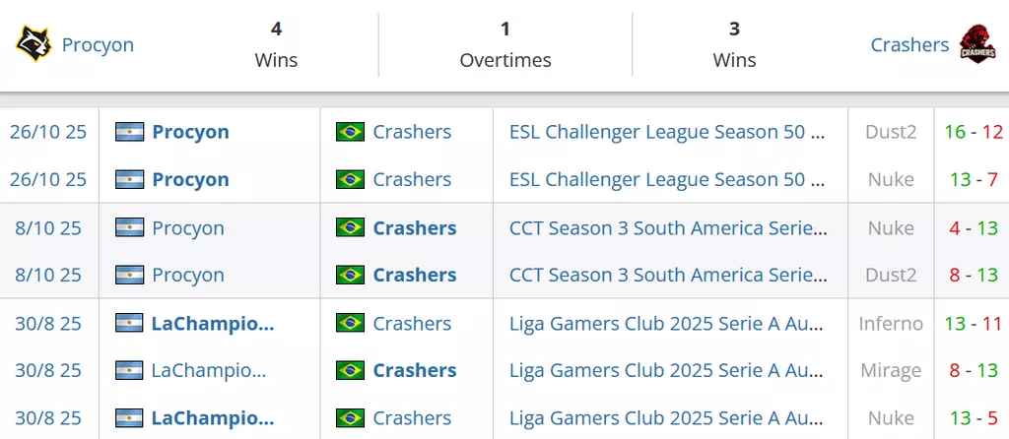The width and height of the screenshot is (1009, 439).
Task: Open ESL Challenger League event on Dust2 row
Action: [x=667, y=132]
